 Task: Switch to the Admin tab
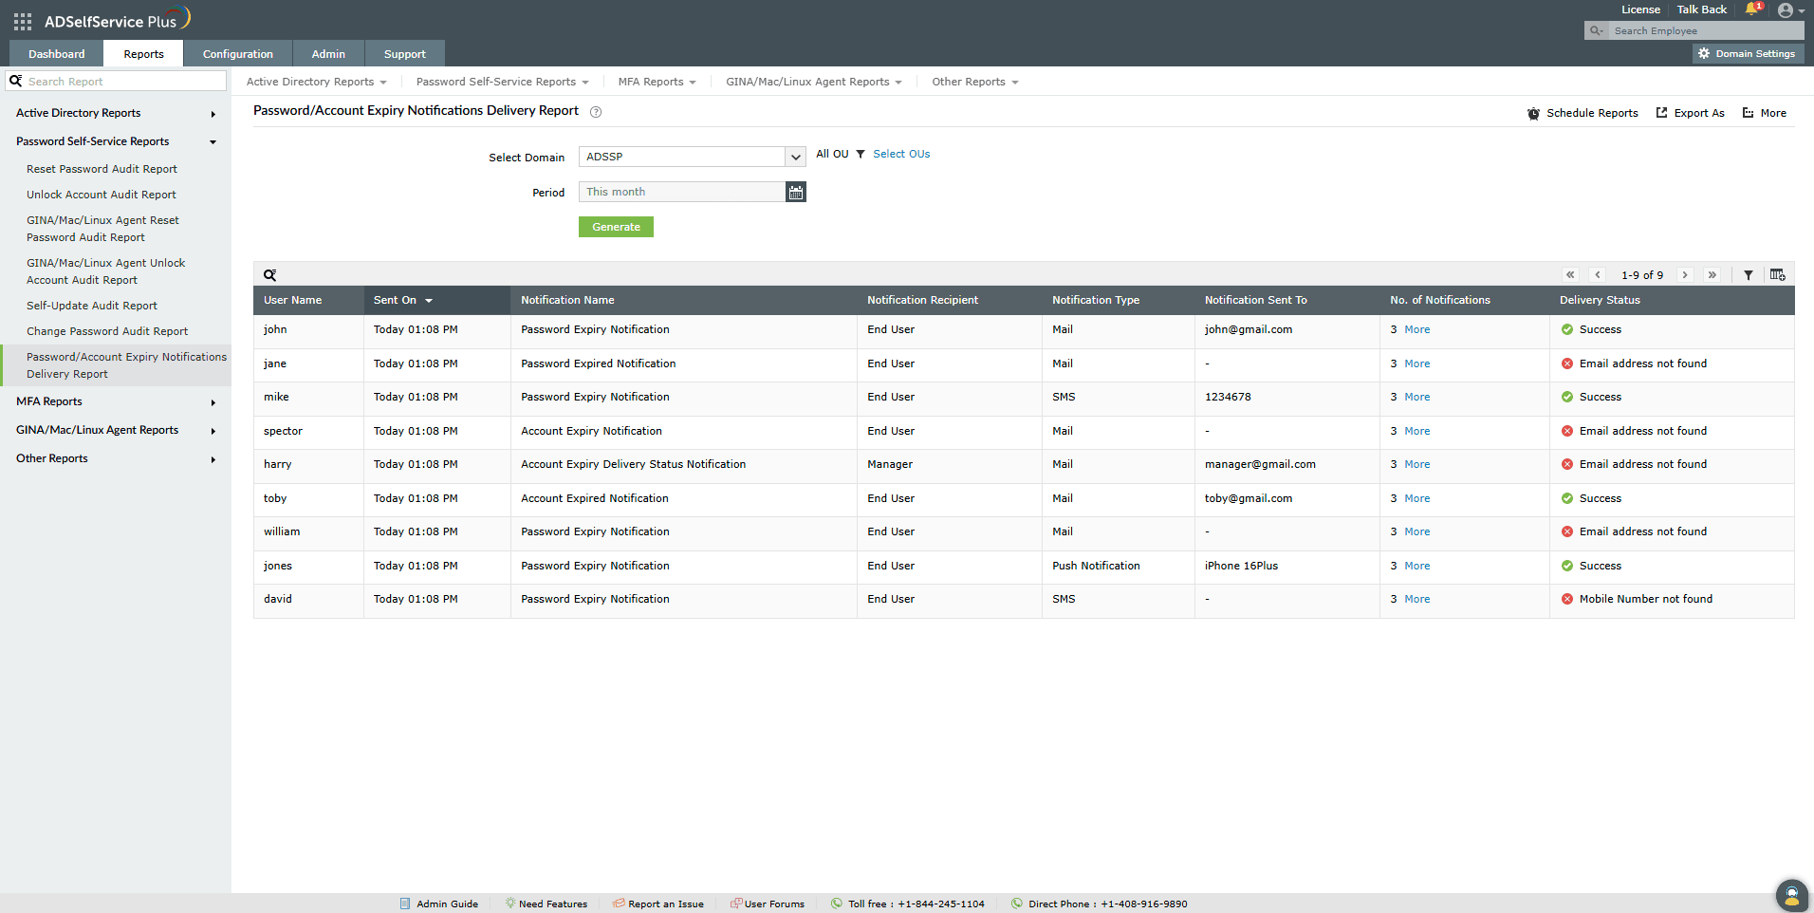(328, 53)
